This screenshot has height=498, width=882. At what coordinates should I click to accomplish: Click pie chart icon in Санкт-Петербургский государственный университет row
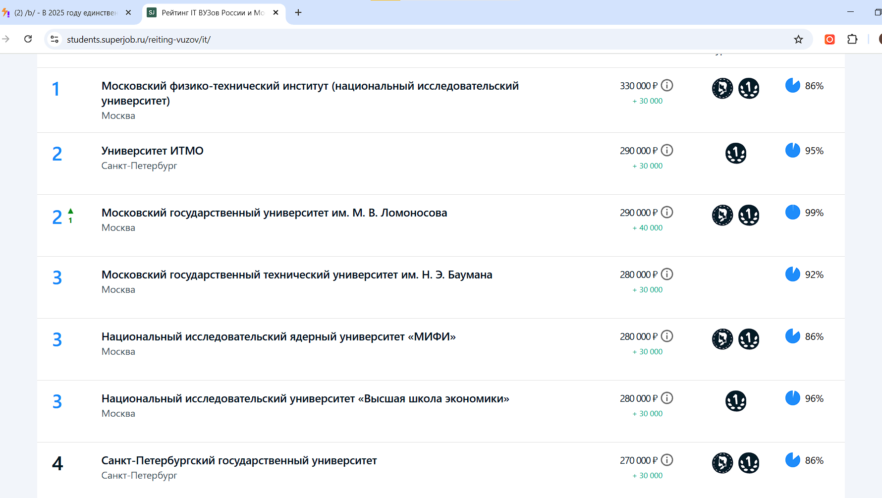pyautogui.click(x=793, y=460)
